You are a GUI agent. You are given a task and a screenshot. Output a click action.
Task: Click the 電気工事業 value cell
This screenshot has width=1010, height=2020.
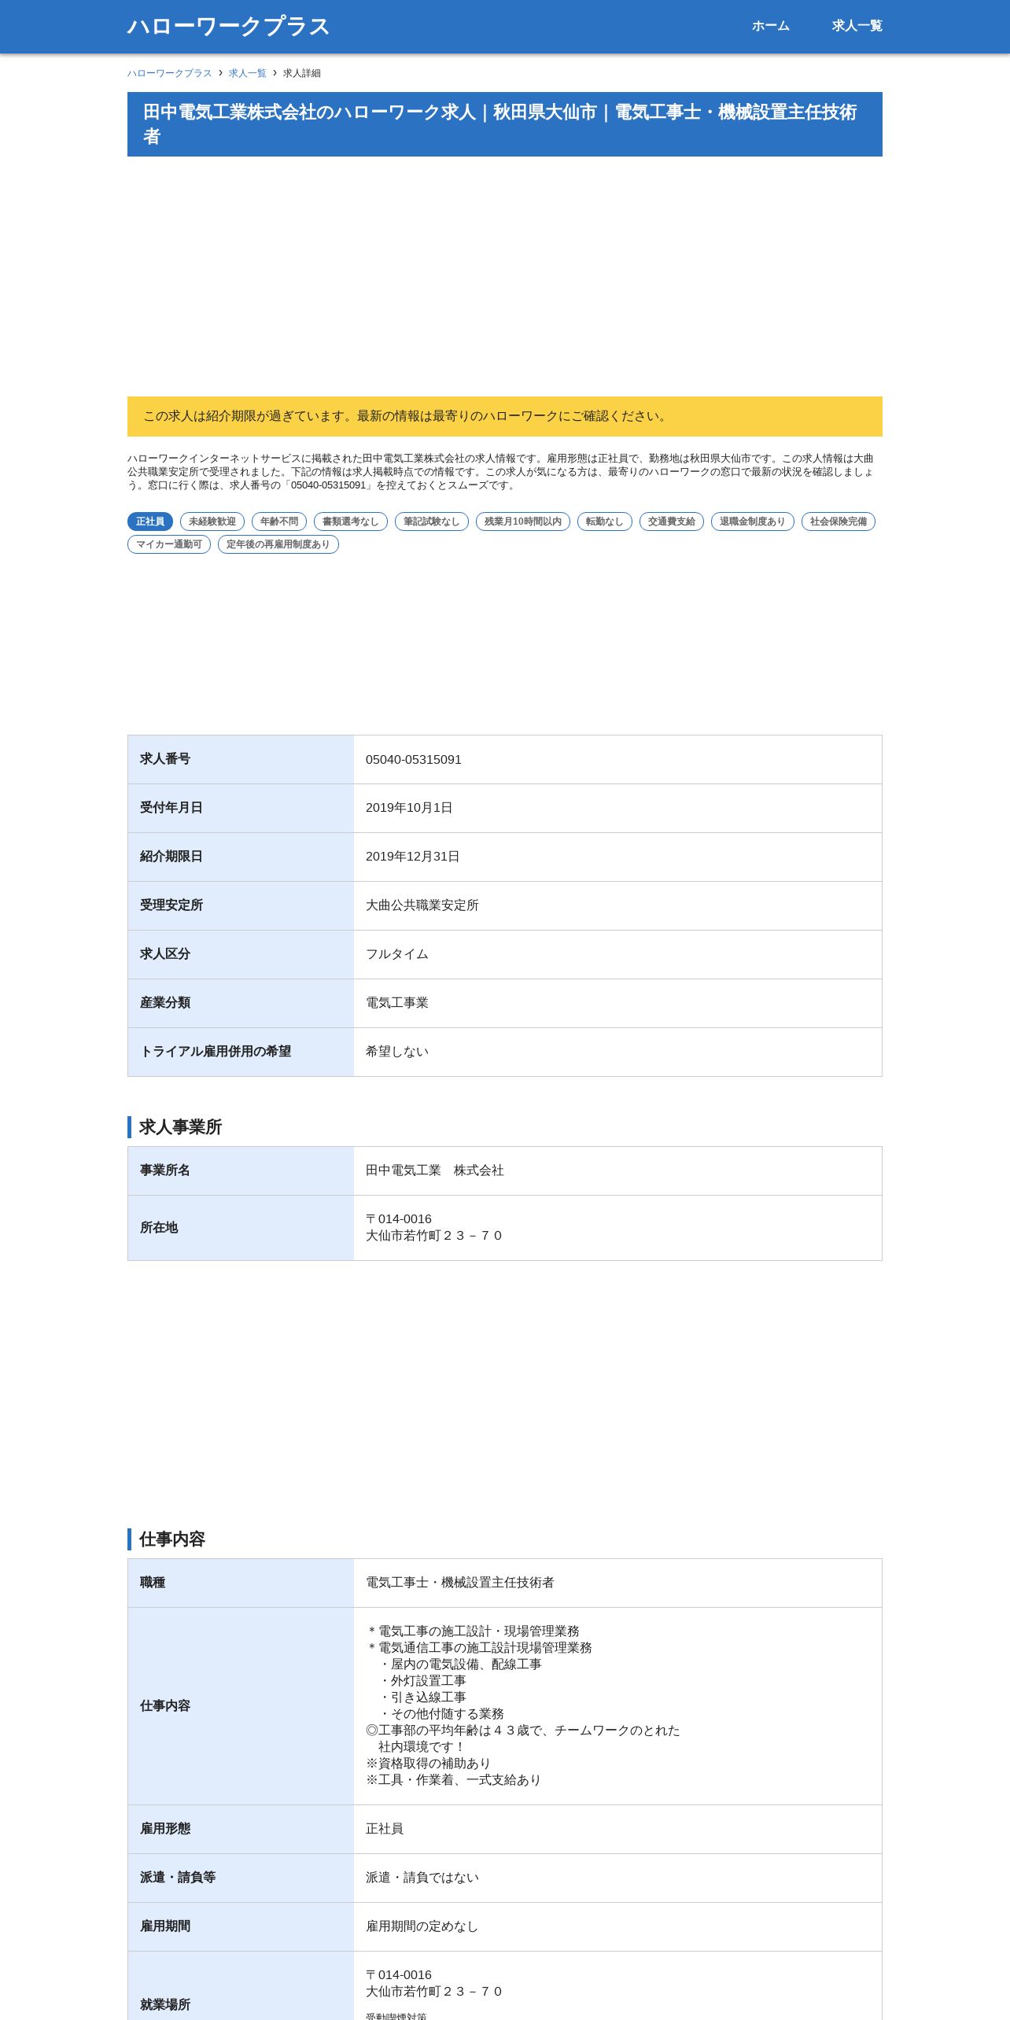[617, 1004]
